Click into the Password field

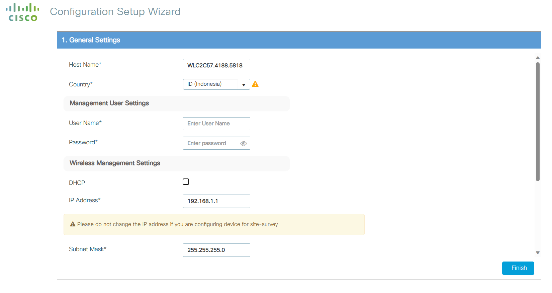[211, 143]
